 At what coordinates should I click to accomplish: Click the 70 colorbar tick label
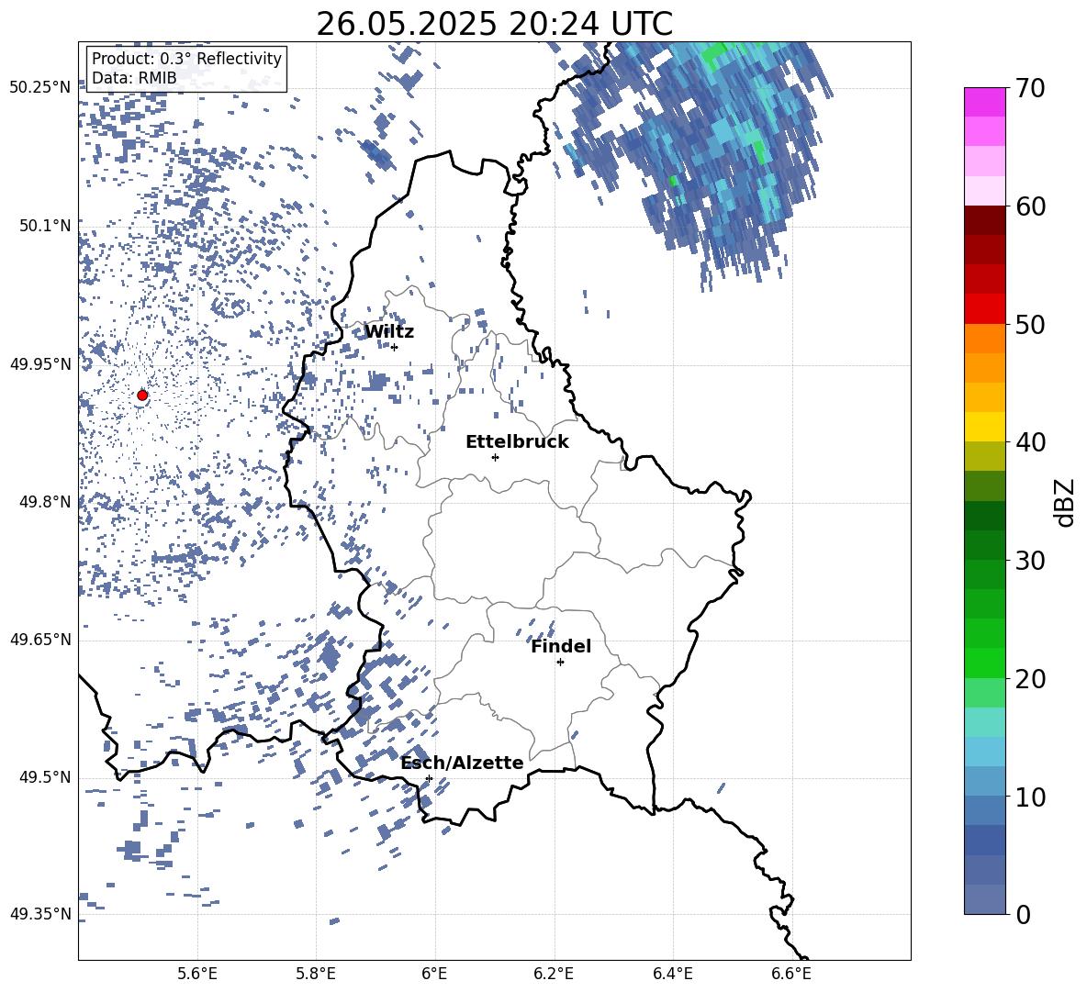(x=1030, y=89)
